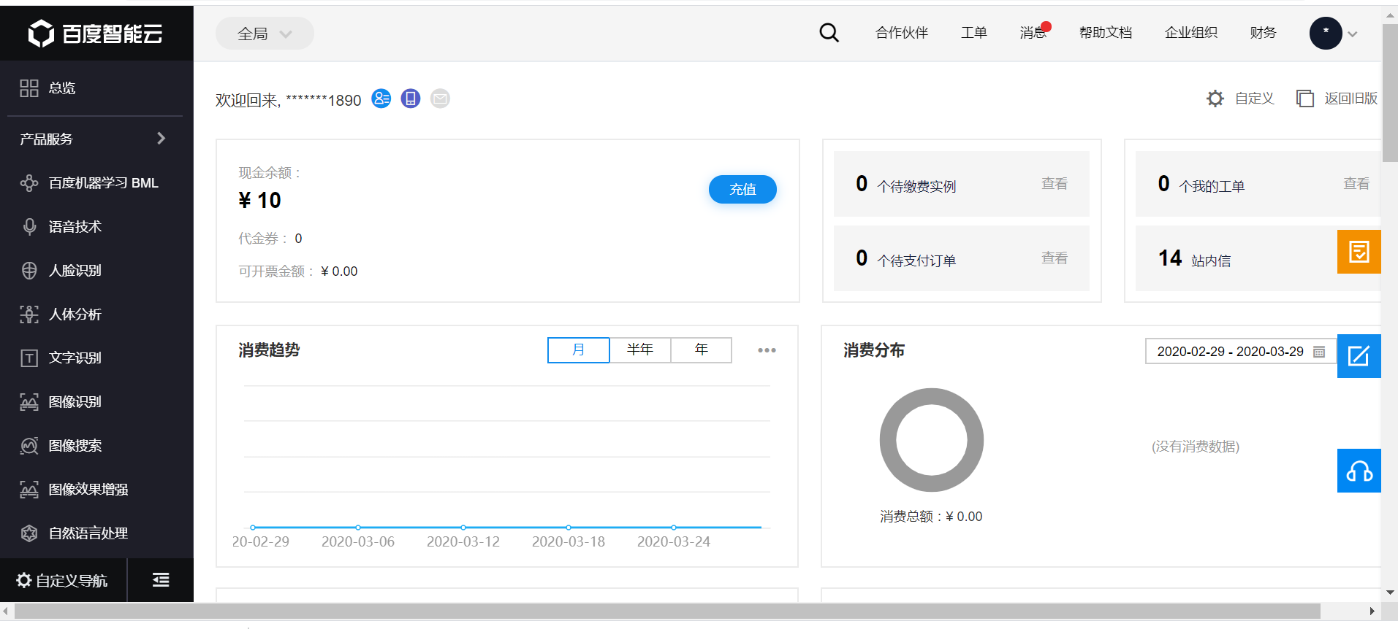Click the 人脸识别 sidebar icon
1398x629 pixels.
[29, 271]
